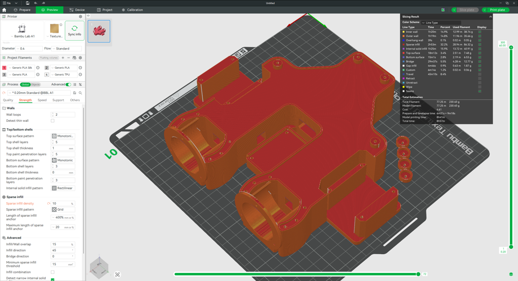Open process settings list icon
Image resolution: width=518 pixels, height=281 pixels.
pyautogui.click(x=75, y=84)
